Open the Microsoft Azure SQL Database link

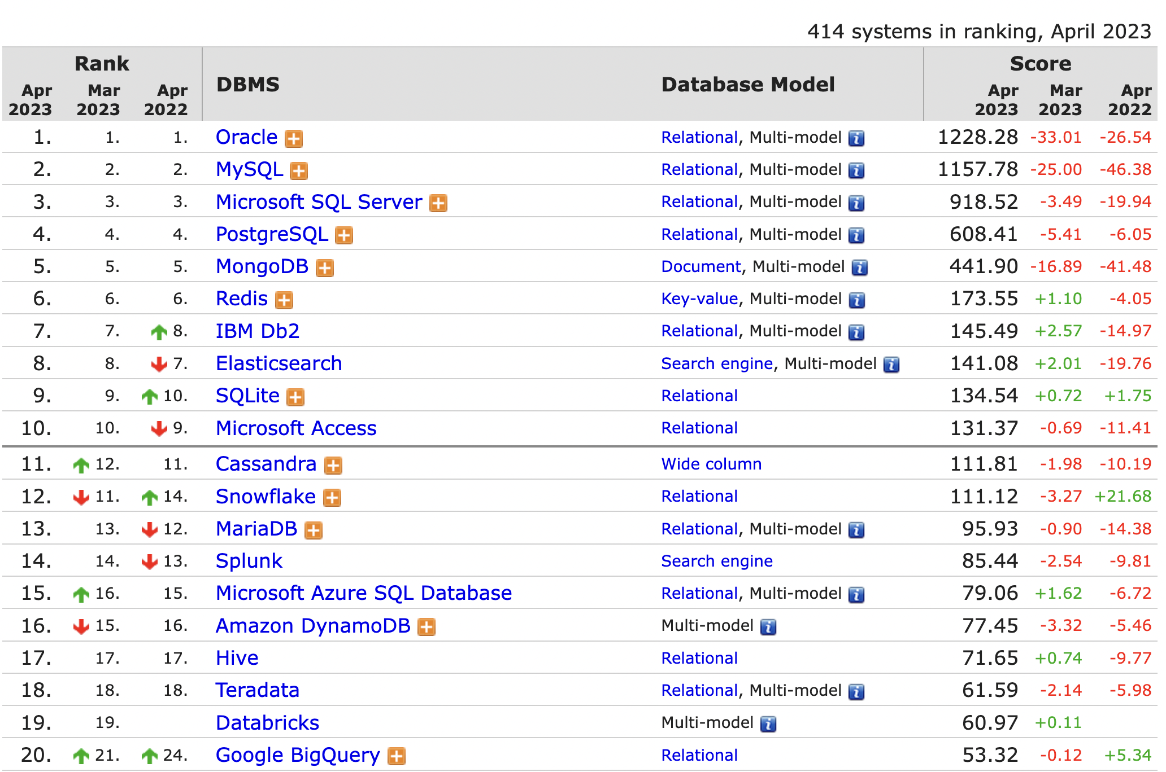pos(363,593)
